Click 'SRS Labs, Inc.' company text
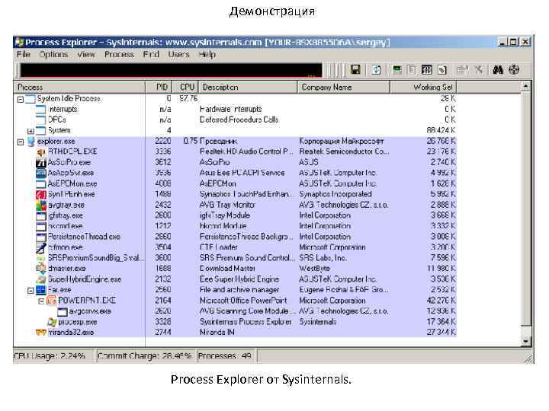Viewport: 549px width, 411px height. point(323,258)
